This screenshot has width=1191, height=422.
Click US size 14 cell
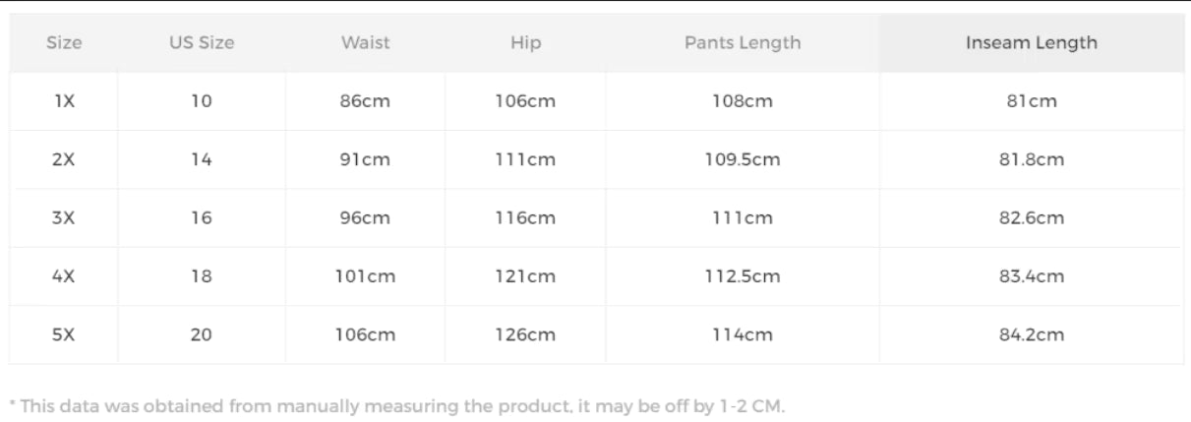pos(202,159)
